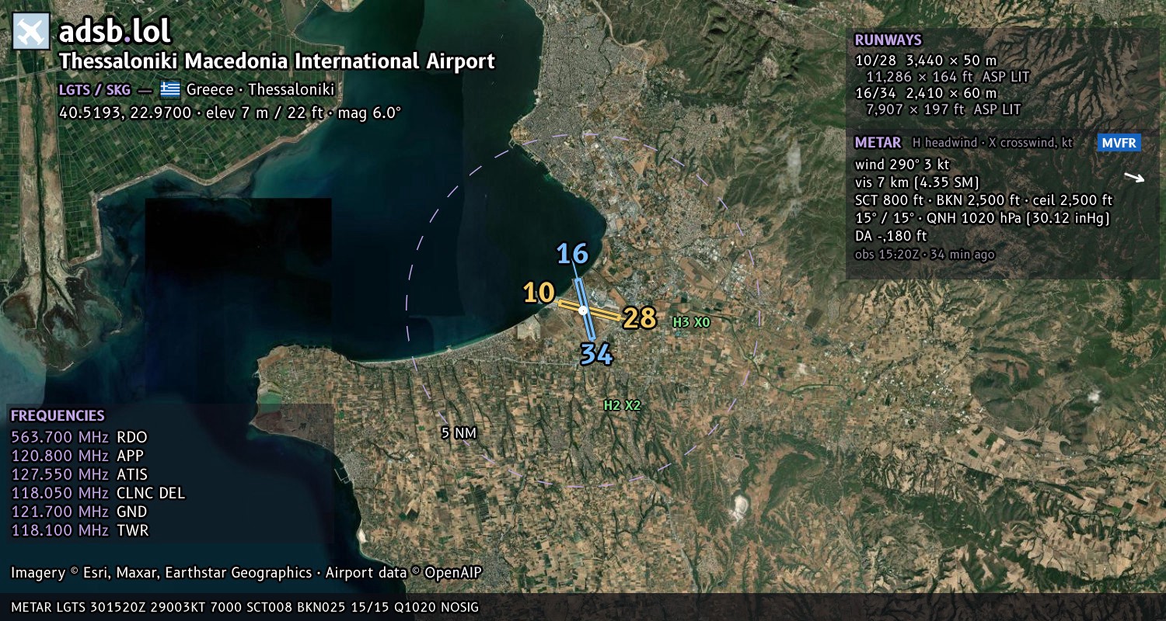Viewport: 1166px width, 621px height.
Task: Click the airplane logo icon
Action: click(x=32, y=32)
